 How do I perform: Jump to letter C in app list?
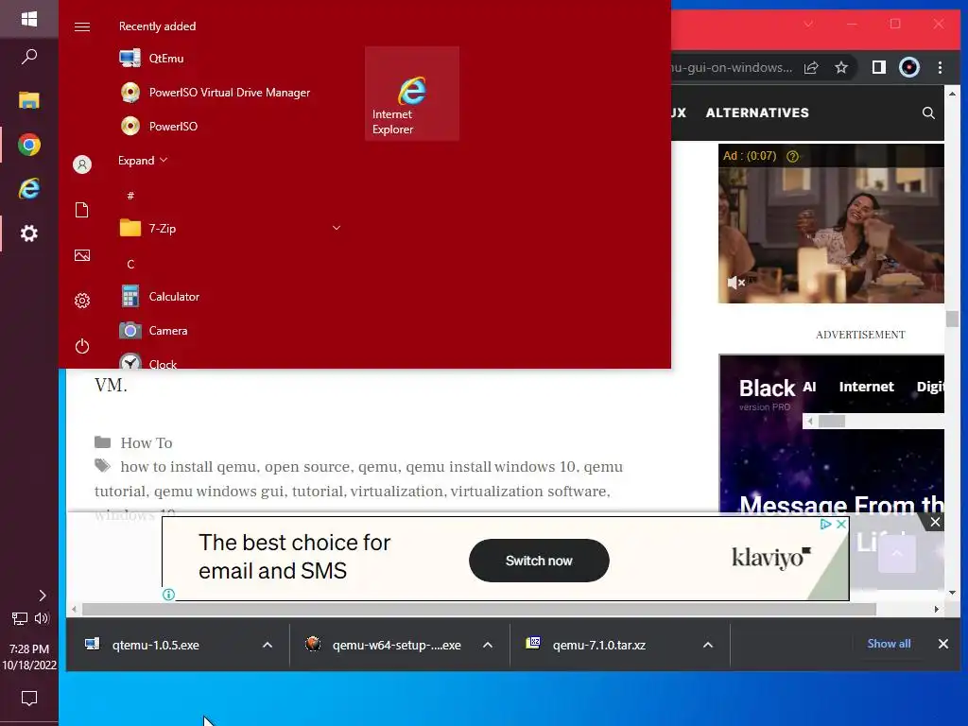click(130, 265)
